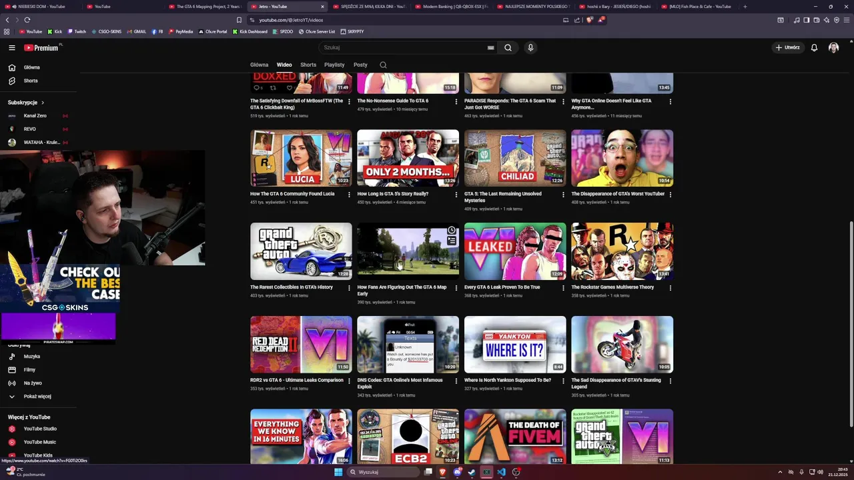
Task: Open the YouTube hamburger guide menu
Action: [11, 47]
